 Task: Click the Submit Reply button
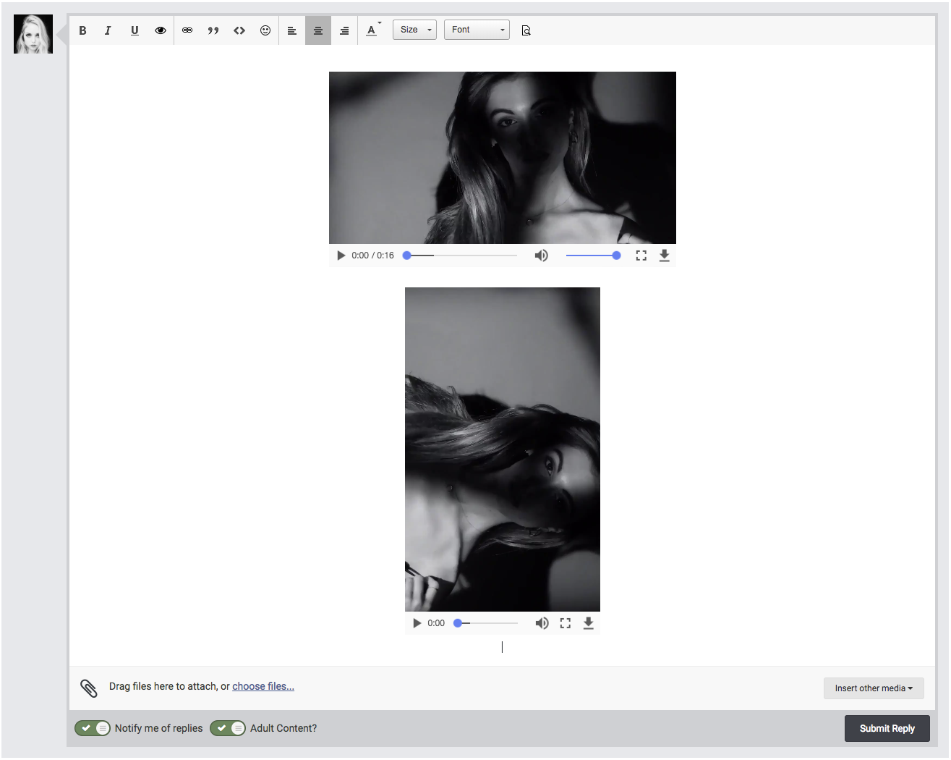pos(887,728)
